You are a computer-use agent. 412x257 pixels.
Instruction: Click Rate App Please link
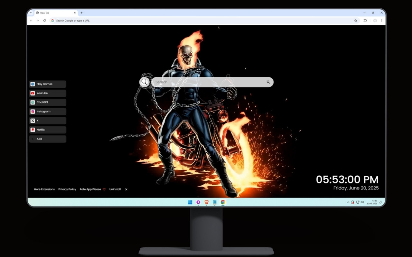click(93, 189)
